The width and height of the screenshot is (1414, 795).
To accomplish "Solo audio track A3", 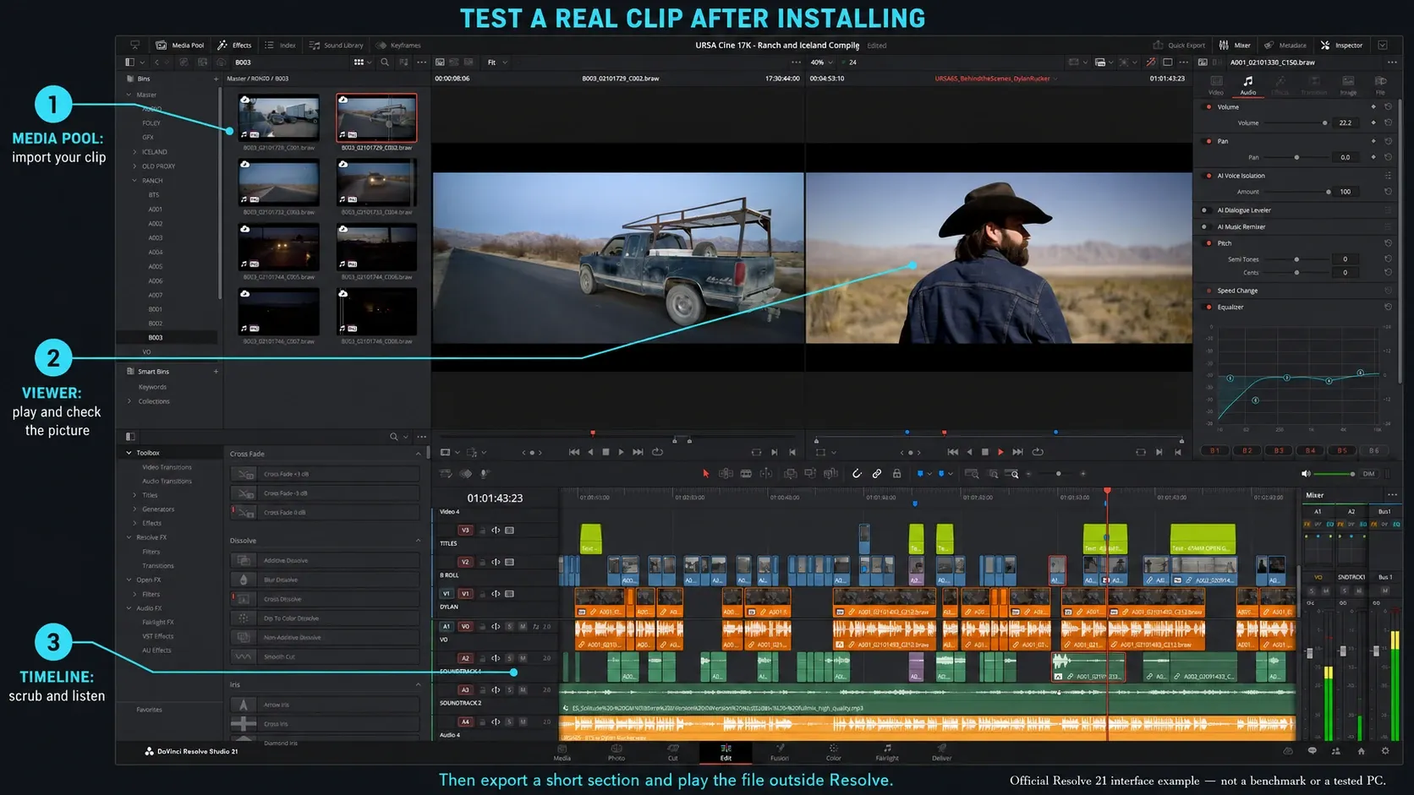I will pos(509,690).
